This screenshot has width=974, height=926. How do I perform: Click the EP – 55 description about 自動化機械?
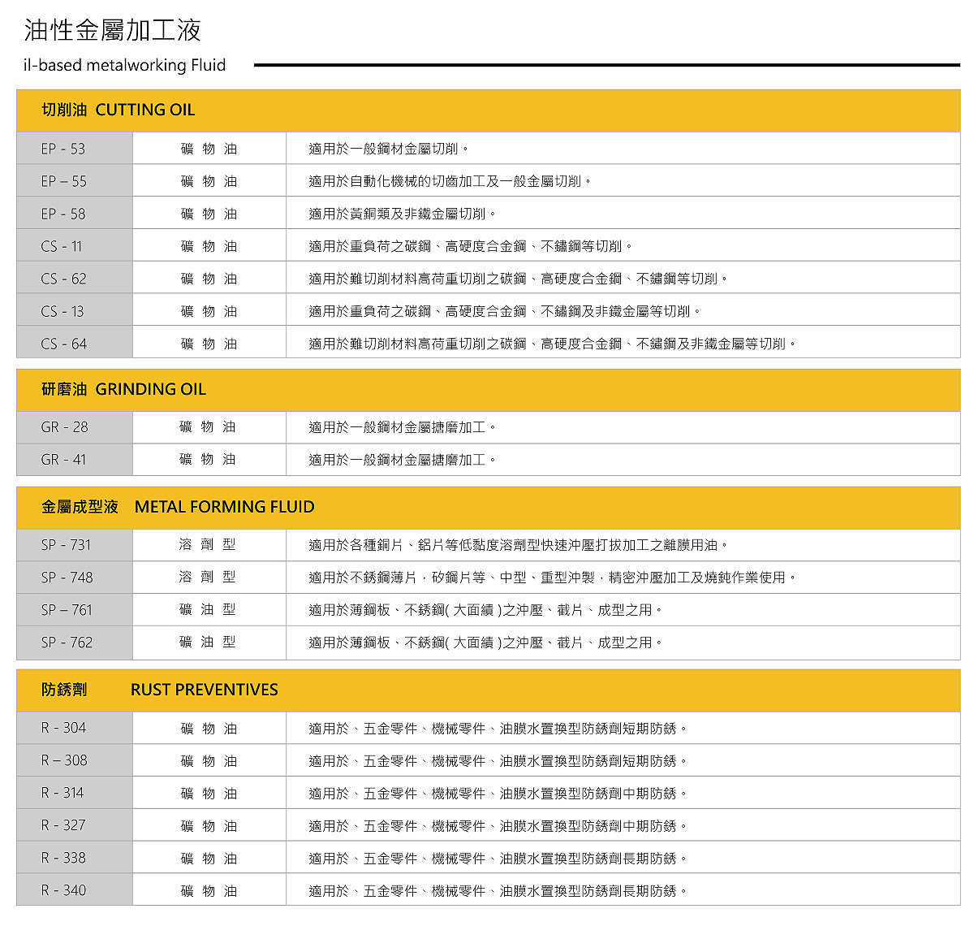click(x=450, y=181)
